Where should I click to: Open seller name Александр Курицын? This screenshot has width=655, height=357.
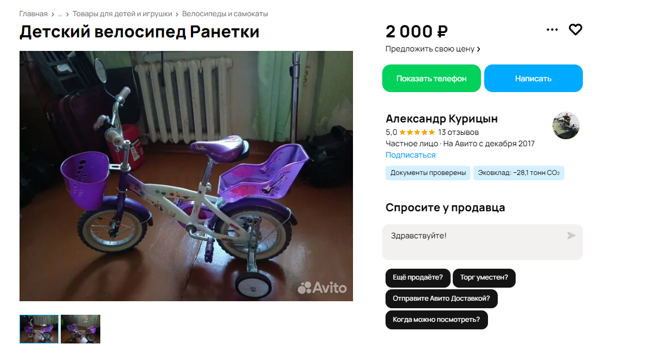click(x=441, y=119)
